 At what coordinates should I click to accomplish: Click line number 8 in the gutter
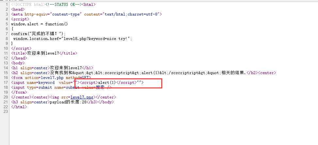point(7,39)
